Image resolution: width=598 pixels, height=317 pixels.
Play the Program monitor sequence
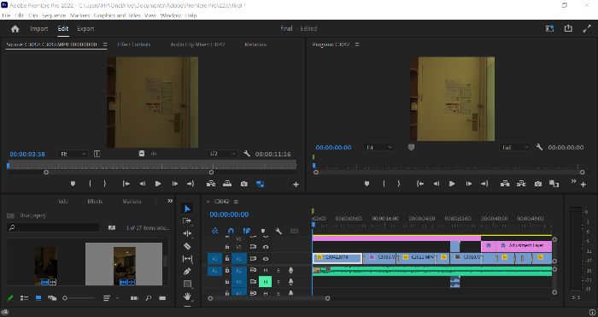coord(452,184)
